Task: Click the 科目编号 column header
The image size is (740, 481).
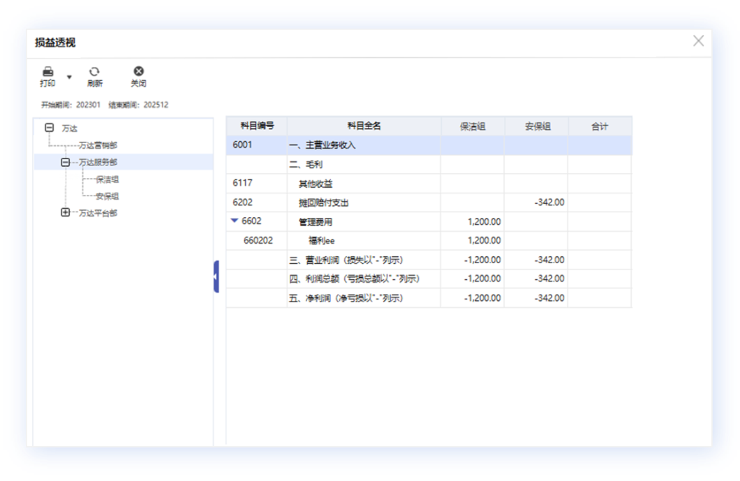Action: (x=257, y=126)
